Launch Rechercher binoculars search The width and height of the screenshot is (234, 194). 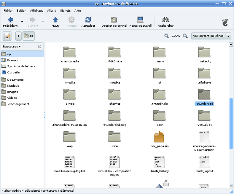tap(166, 22)
